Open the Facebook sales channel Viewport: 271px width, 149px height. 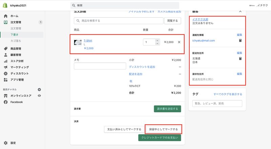[x=17, y=102]
